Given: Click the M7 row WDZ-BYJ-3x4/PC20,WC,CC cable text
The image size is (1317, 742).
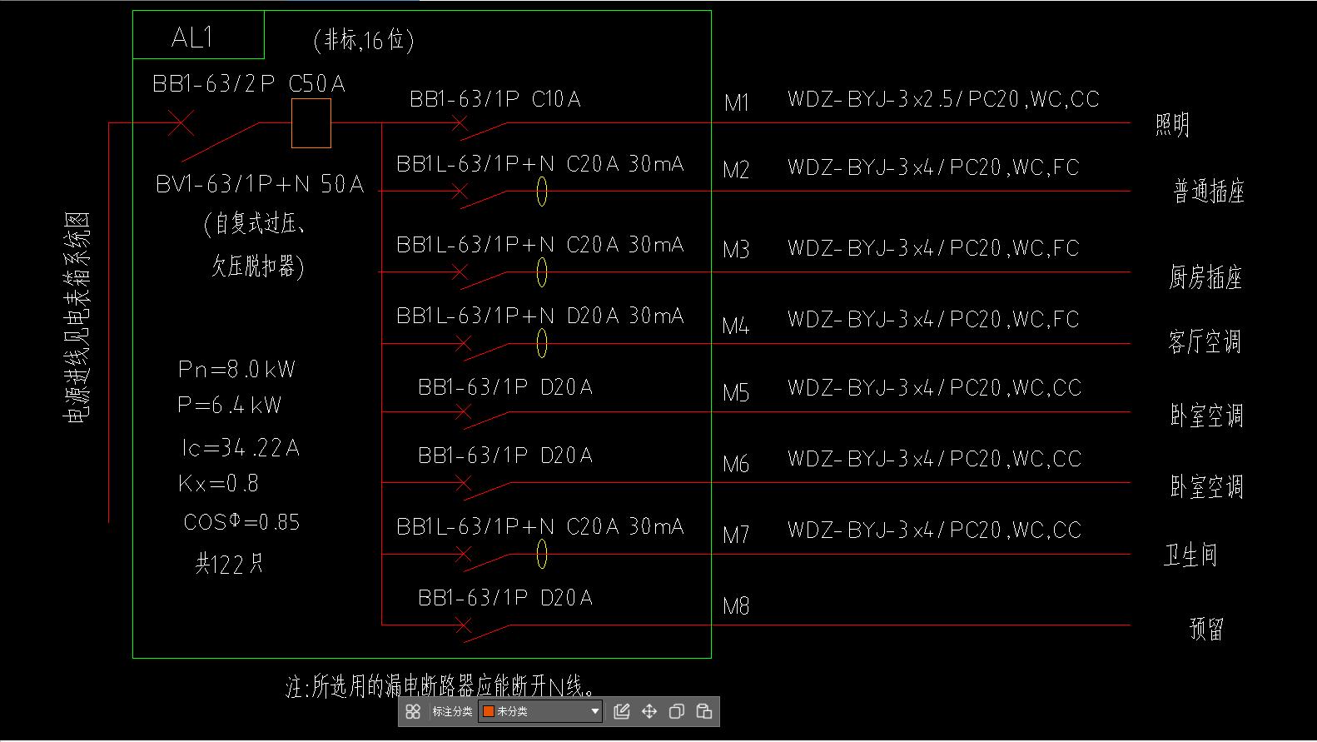Looking at the screenshot, I should (x=934, y=530).
